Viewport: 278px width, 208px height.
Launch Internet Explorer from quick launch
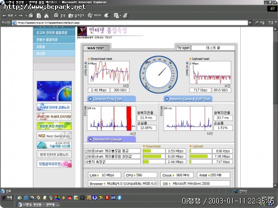[26, 198]
